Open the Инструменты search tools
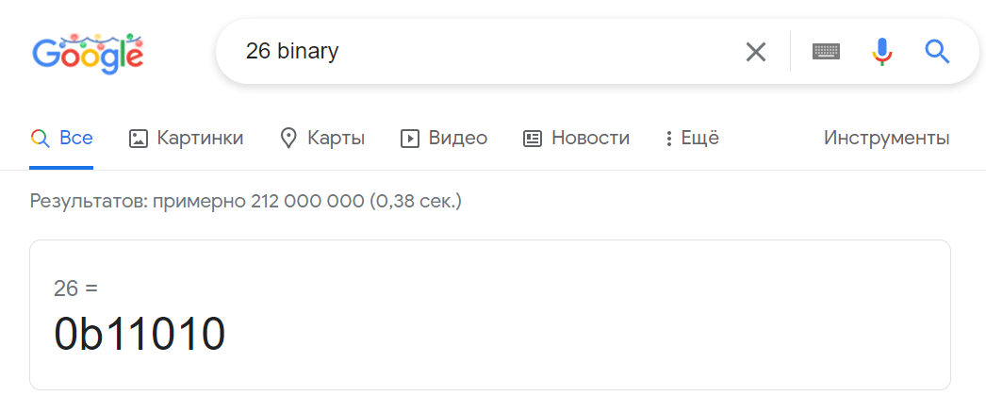Viewport: 986px width, 396px height. tap(886, 139)
